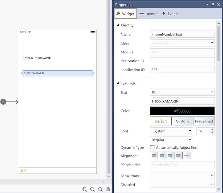Click the Placeholder Text input field
Viewport: 223px width, 193px height.
click(x=182, y=165)
